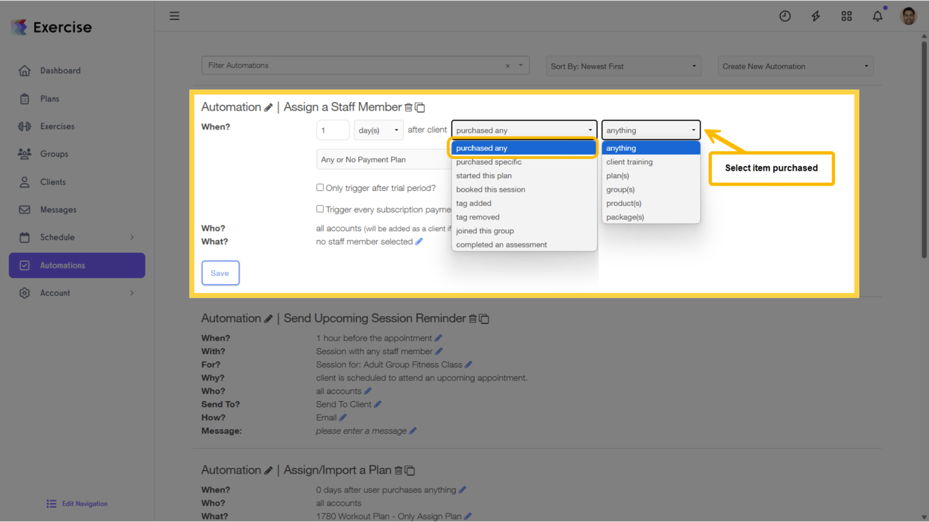
Task: Delete the Assign a Staff Member automation
Action: click(409, 107)
